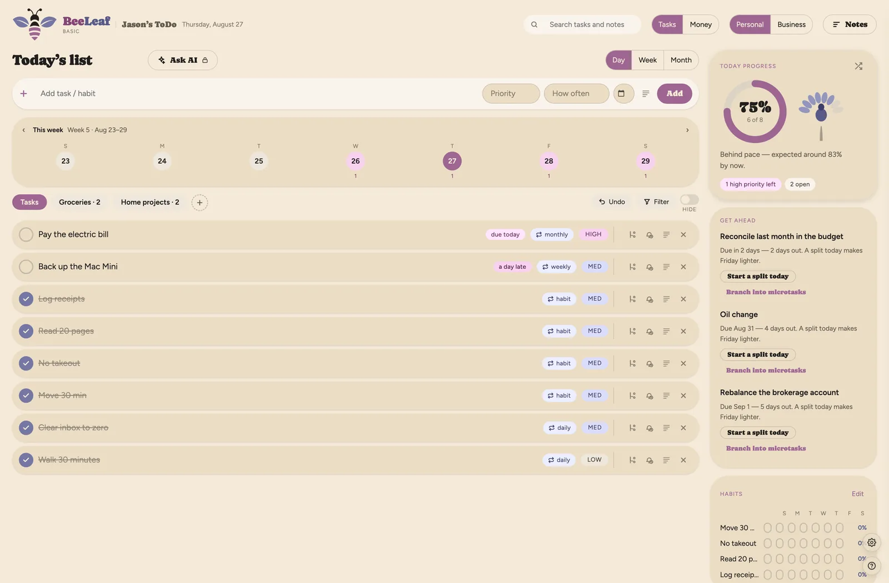This screenshot has width=889, height=583.
Task: Click the BeeLeaf bee logo
Action: click(34, 24)
